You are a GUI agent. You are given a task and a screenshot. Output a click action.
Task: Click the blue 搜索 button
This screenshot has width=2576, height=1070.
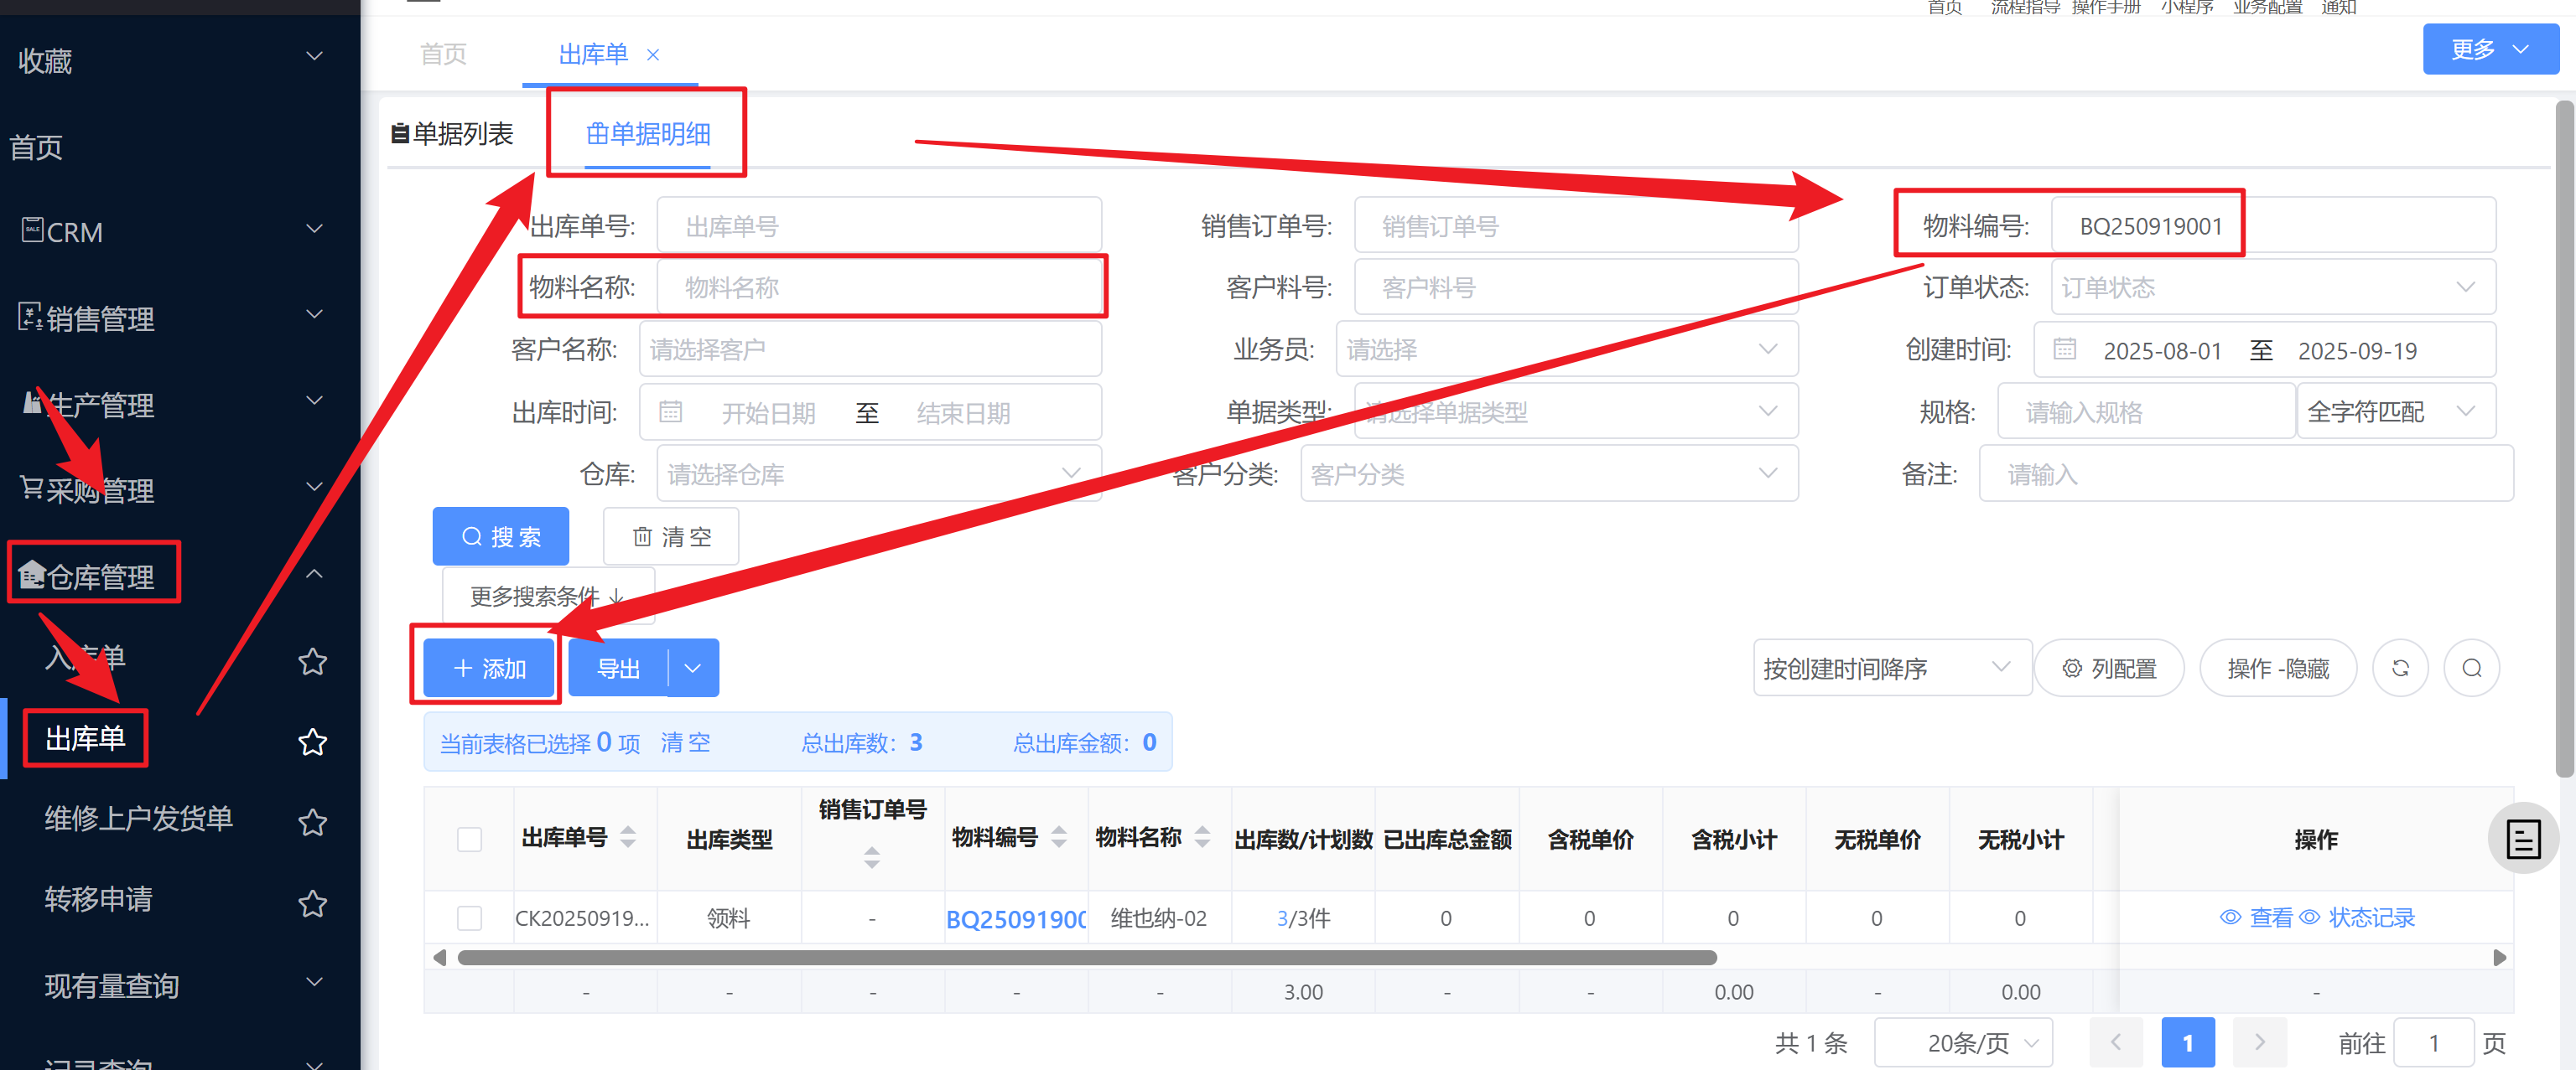click(500, 535)
